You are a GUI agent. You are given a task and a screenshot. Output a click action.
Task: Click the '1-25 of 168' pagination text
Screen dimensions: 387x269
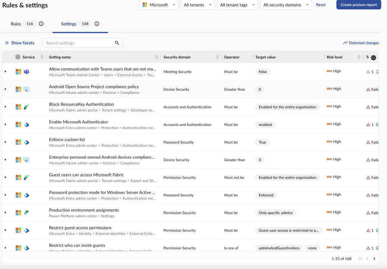(342, 258)
